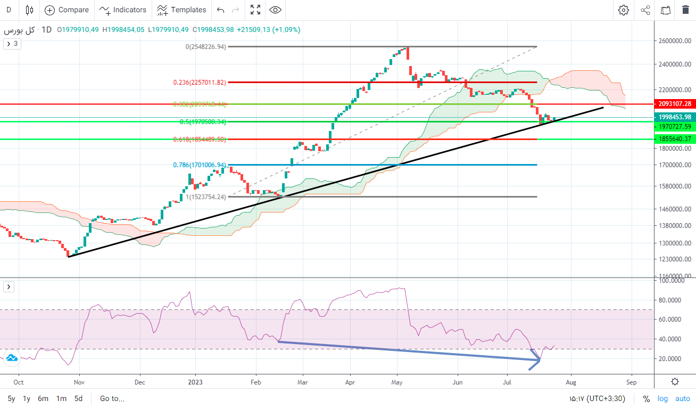
Task: Open the D timeframe interval dropdown
Action: (x=9, y=10)
